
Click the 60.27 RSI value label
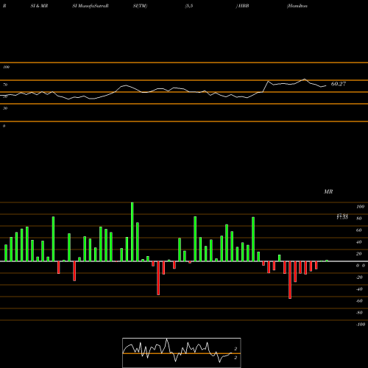339,84
